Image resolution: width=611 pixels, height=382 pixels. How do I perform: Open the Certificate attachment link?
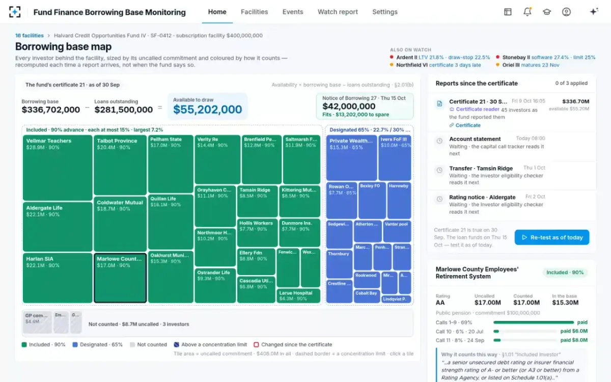[464, 125]
